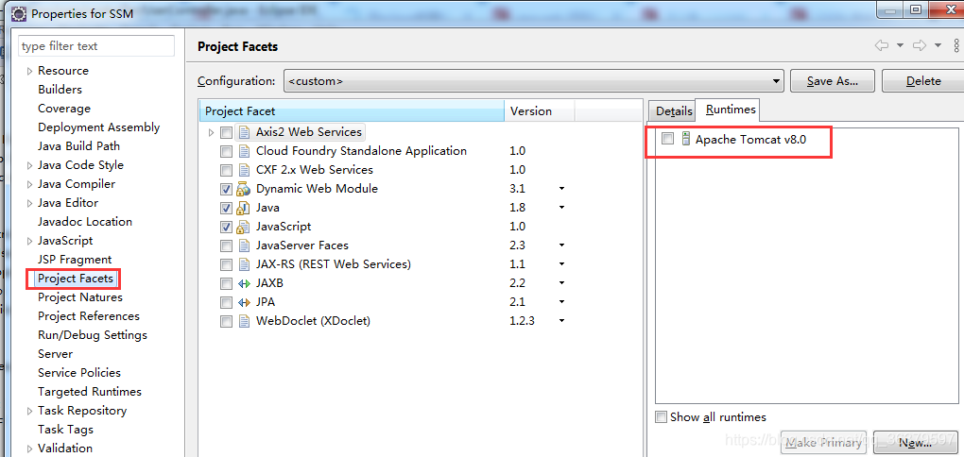Toggle Show all runtimes checkbox
The height and width of the screenshot is (457, 964).
(x=661, y=417)
